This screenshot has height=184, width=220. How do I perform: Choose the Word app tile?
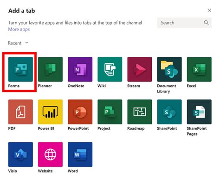(x=80, y=154)
